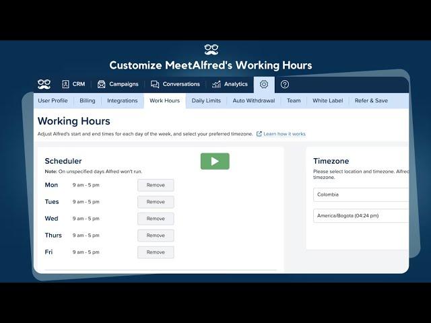431x323 pixels.
Task: Open the Learn how it works link
Action: pyautogui.click(x=284, y=134)
